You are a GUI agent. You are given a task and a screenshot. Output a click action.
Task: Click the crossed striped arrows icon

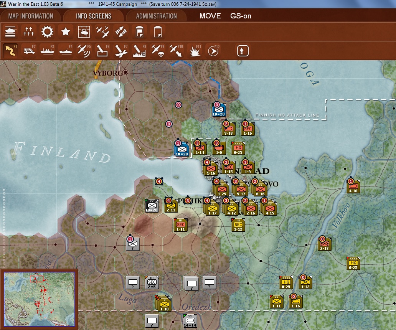[x=121, y=32]
